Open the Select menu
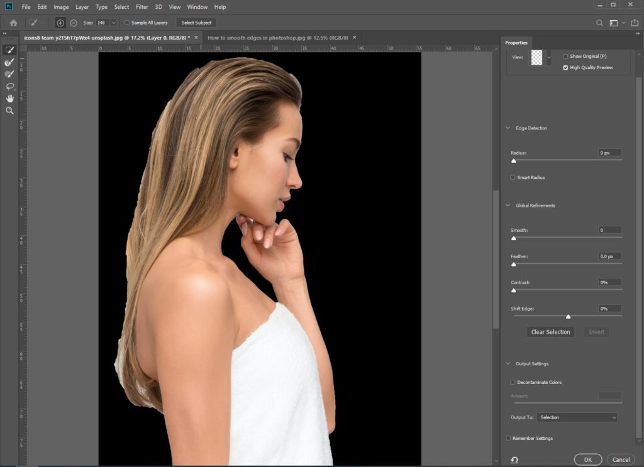The image size is (644, 467). point(121,7)
